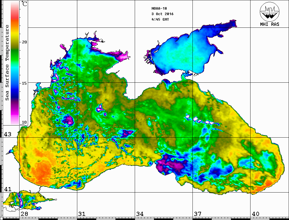Click longitude label '37'

pos(198,214)
